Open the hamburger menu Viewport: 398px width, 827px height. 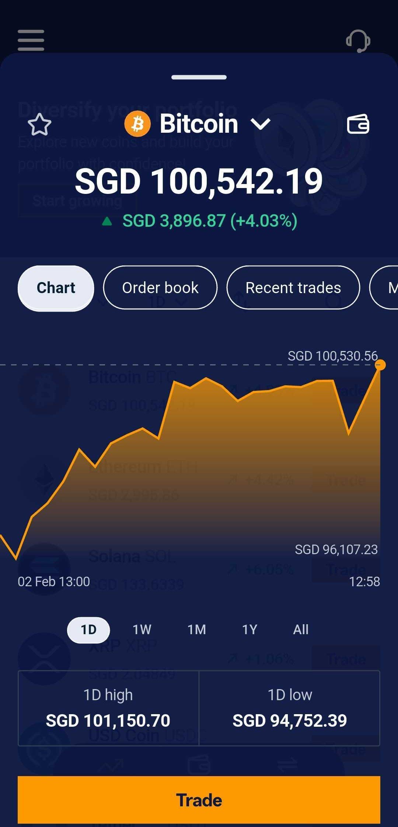pos(31,40)
